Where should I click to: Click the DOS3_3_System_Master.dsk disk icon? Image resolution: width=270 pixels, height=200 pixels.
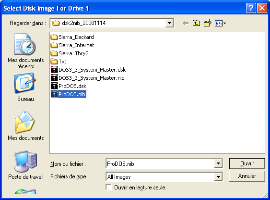tap(54, 70)
